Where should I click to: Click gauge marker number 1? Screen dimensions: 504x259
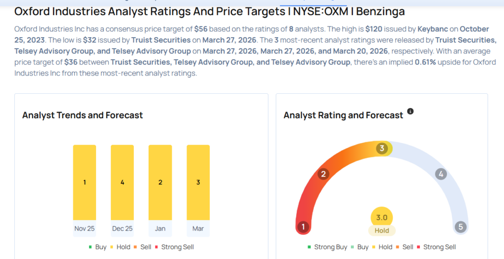(303, 227)
